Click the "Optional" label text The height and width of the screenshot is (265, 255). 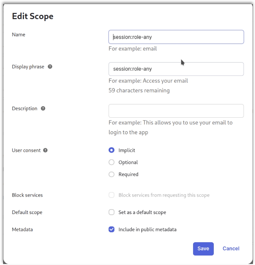(x=128, y=162)
